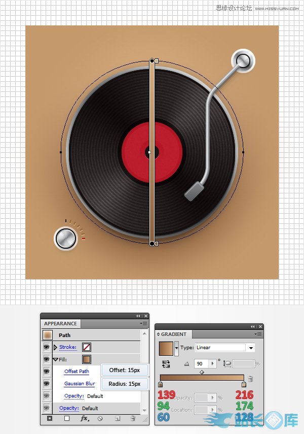Viewport: 304px width, 434px height.
Task: Click the stop Location input field
Action: pyautogui.click(x=202, y=409)
